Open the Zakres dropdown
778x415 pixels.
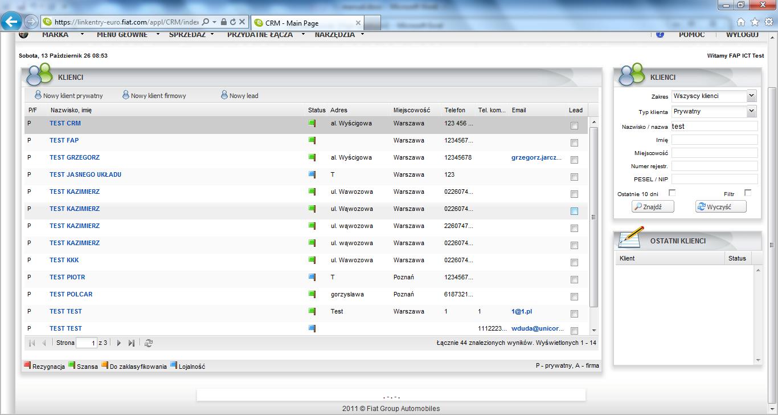point(751,96)
